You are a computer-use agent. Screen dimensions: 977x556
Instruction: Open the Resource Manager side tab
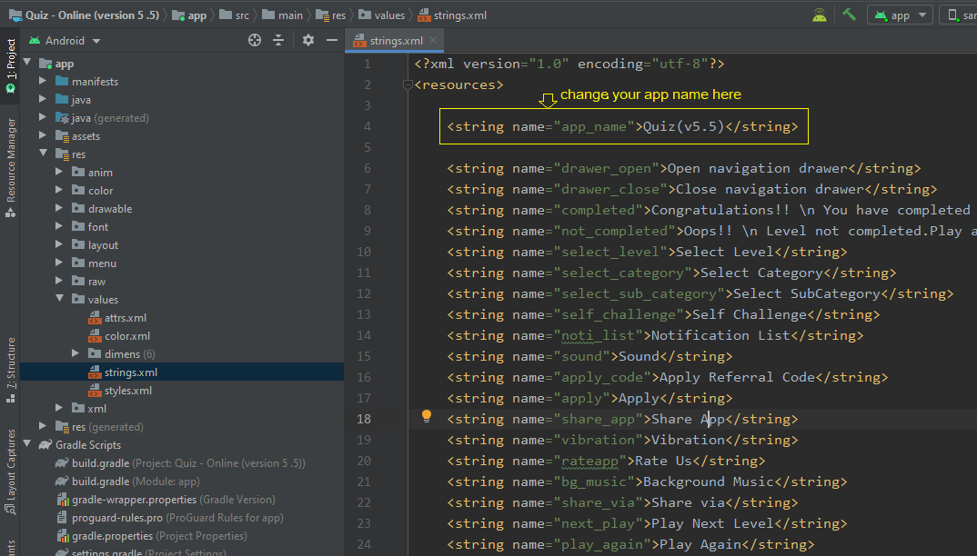pos(10,167)
